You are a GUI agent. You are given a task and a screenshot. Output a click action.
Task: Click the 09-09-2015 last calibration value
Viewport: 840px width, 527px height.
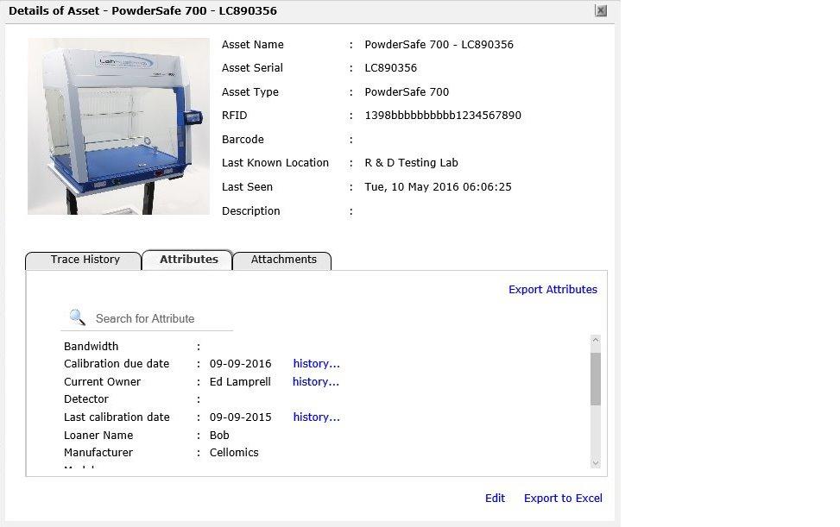(x=240, y=417)
